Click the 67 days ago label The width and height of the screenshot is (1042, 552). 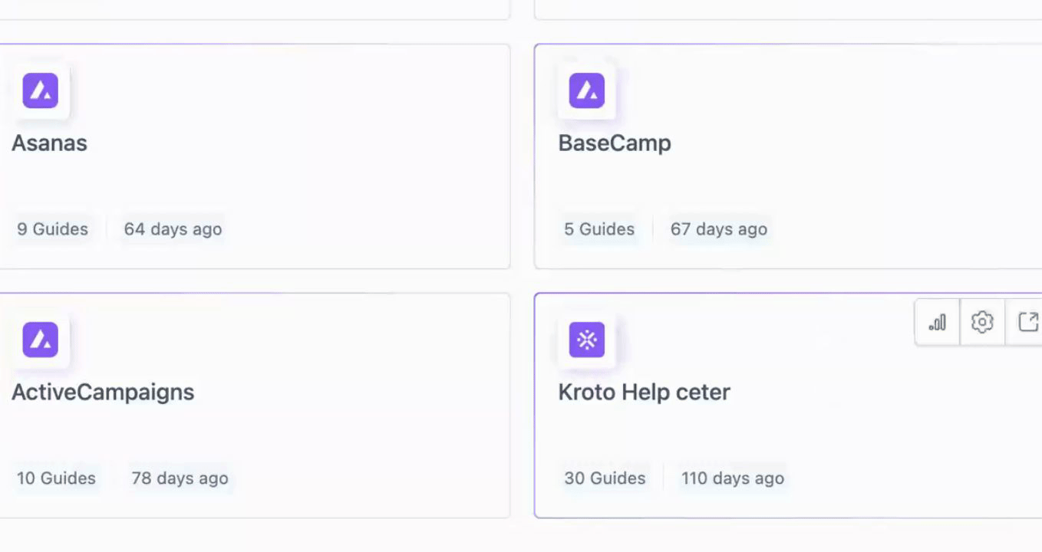719,229
